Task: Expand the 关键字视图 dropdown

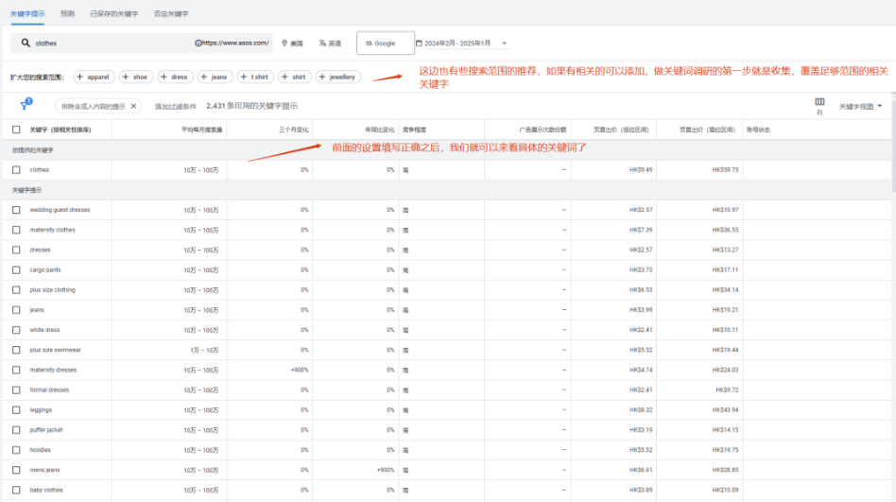Action: pyautogui.click(x=860, y=106)
